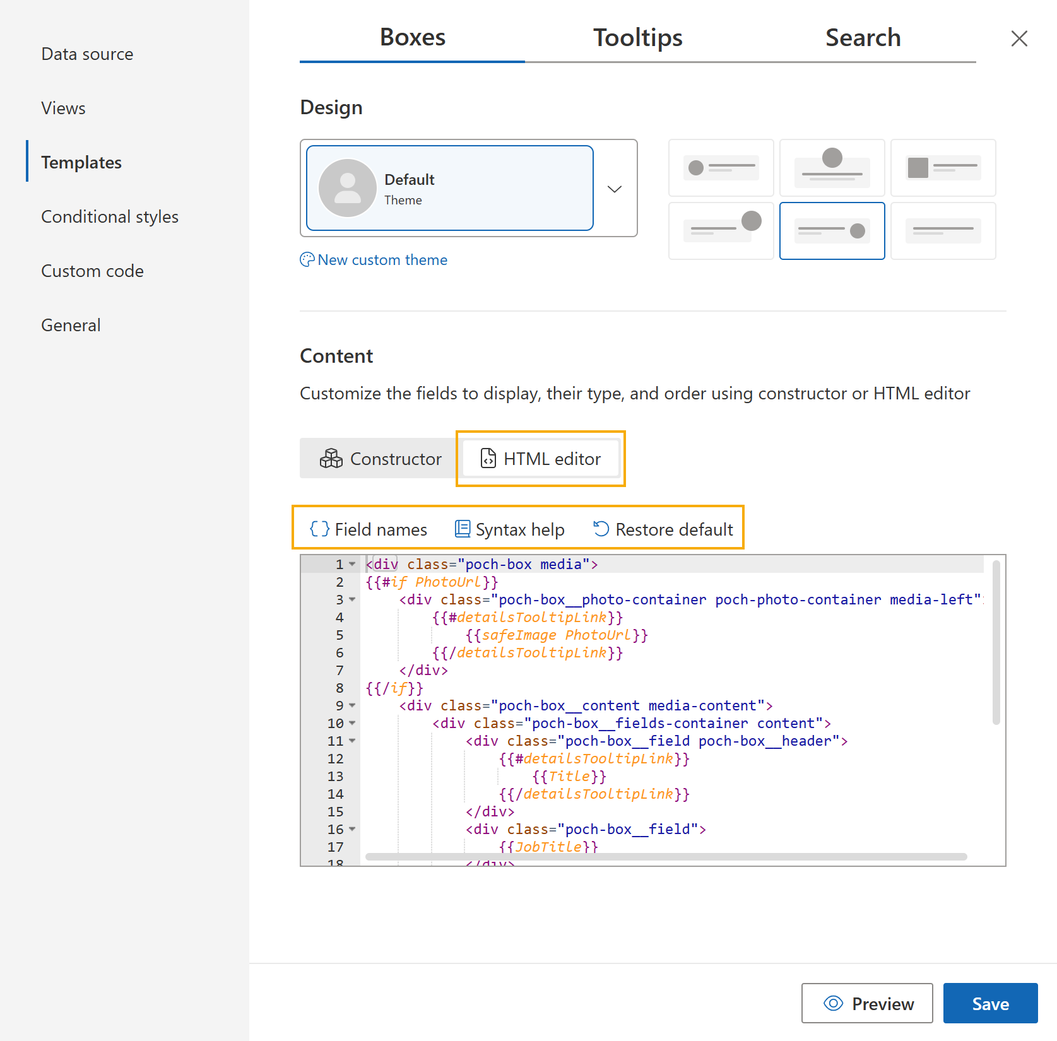Viewport: 1057px width, 1041px height.
Task: Click the New custom theme link
Action: pyautogui.click(x=382, y=259)
